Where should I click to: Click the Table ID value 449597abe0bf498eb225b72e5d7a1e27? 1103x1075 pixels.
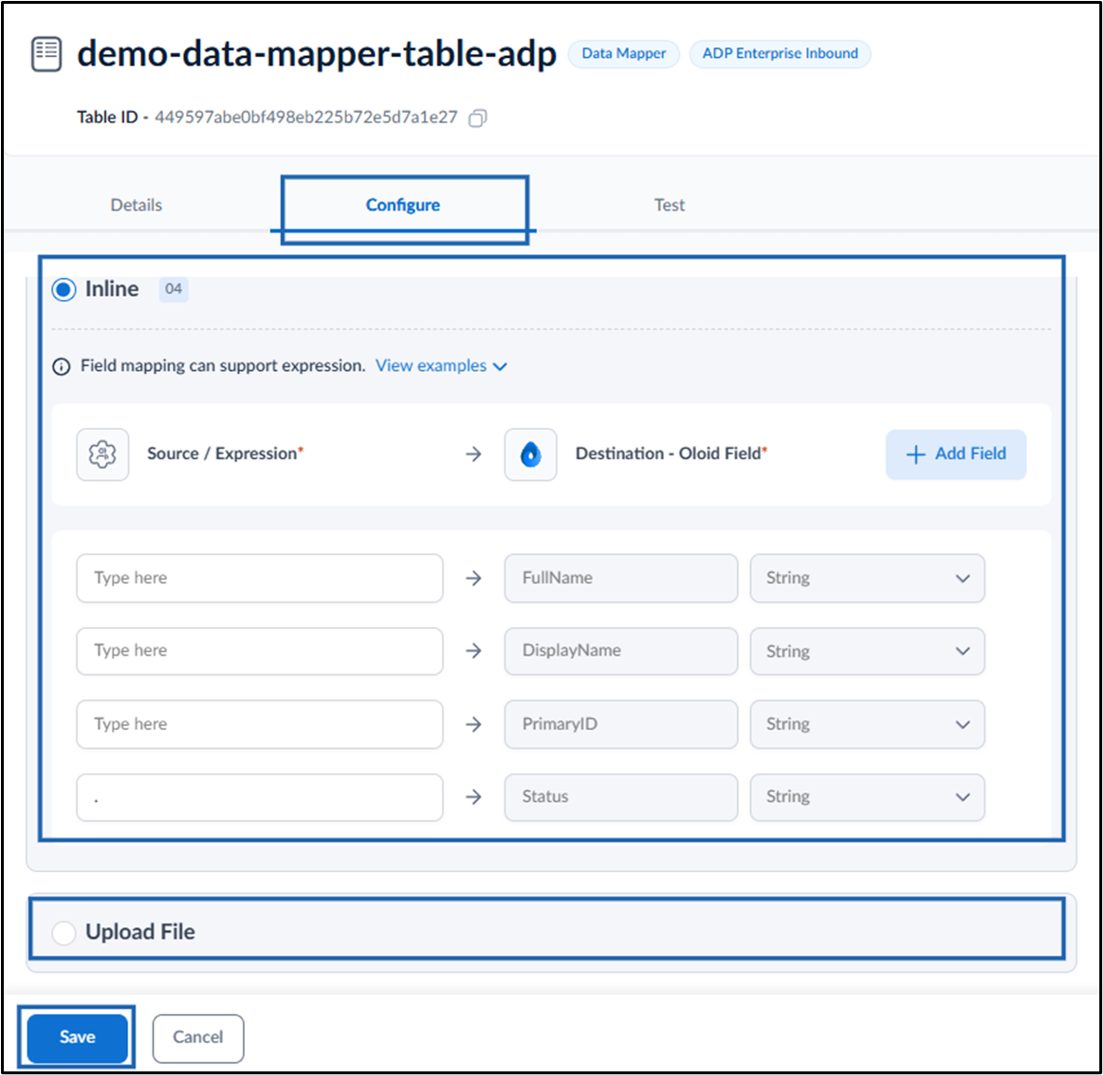pos(306,117)
